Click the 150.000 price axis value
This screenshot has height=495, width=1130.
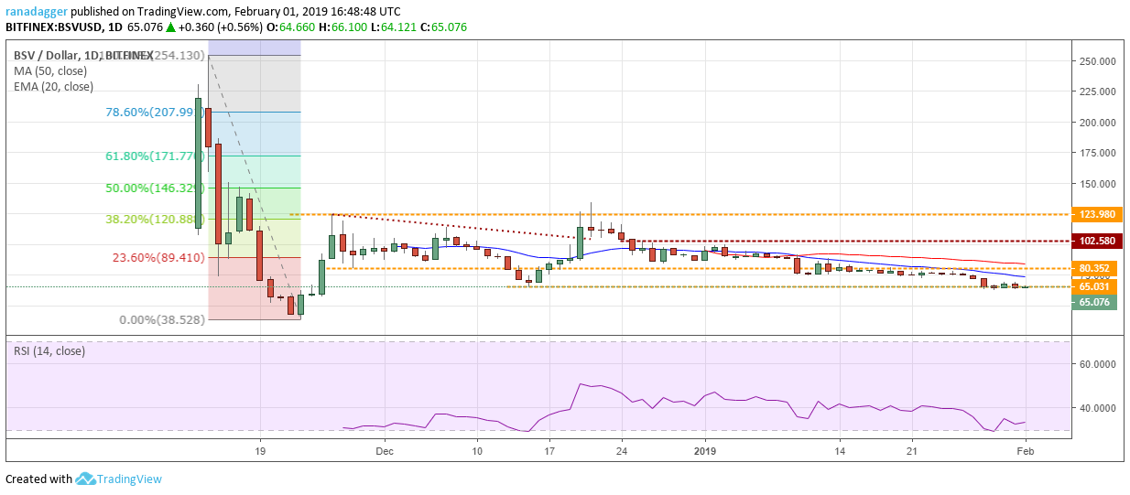[x=1098, y=184]
